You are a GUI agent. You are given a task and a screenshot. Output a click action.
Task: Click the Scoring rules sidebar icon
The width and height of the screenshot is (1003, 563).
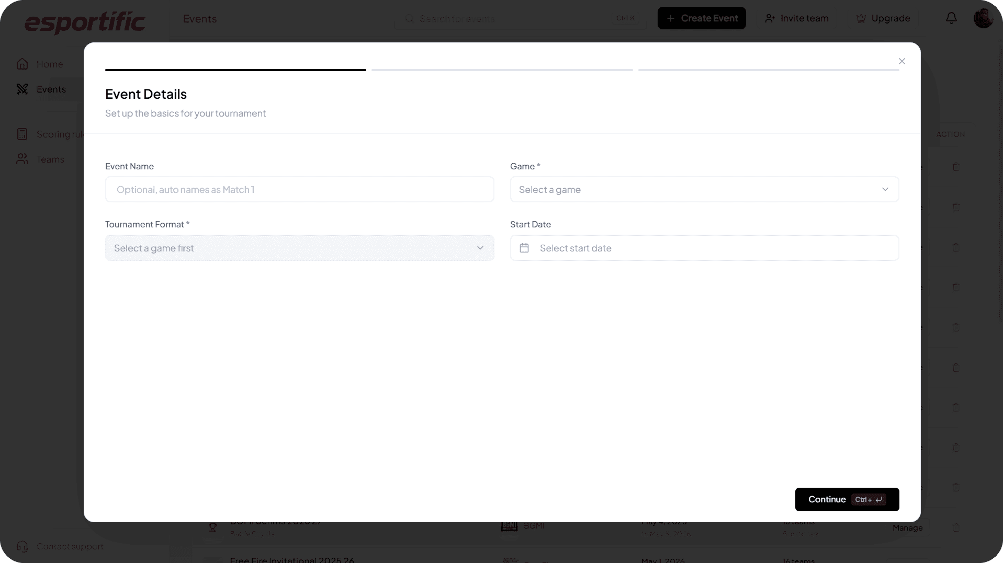[22, 134]
